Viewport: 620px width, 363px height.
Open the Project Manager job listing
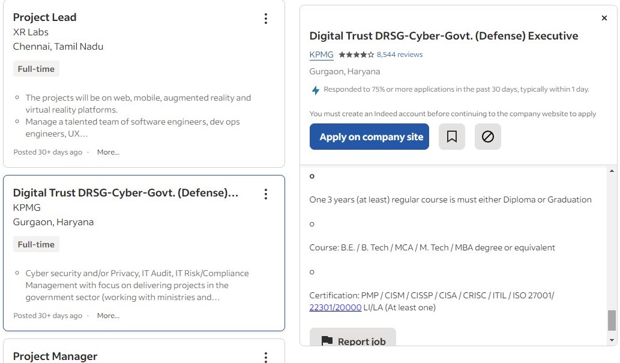point(55,356)
